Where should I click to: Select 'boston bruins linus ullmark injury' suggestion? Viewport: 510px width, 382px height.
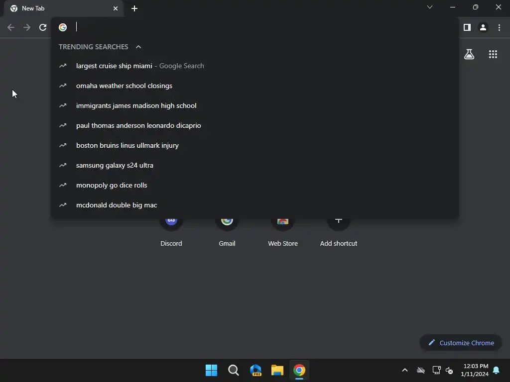click(255, 145)
